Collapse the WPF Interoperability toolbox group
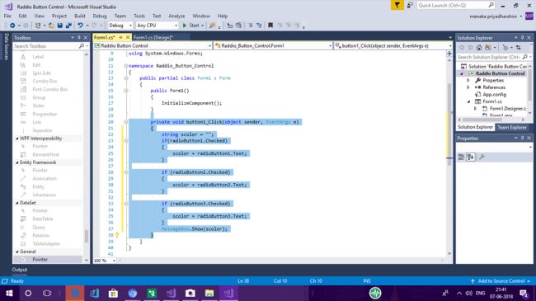536x301 pixels. click(x=17, y=139)
